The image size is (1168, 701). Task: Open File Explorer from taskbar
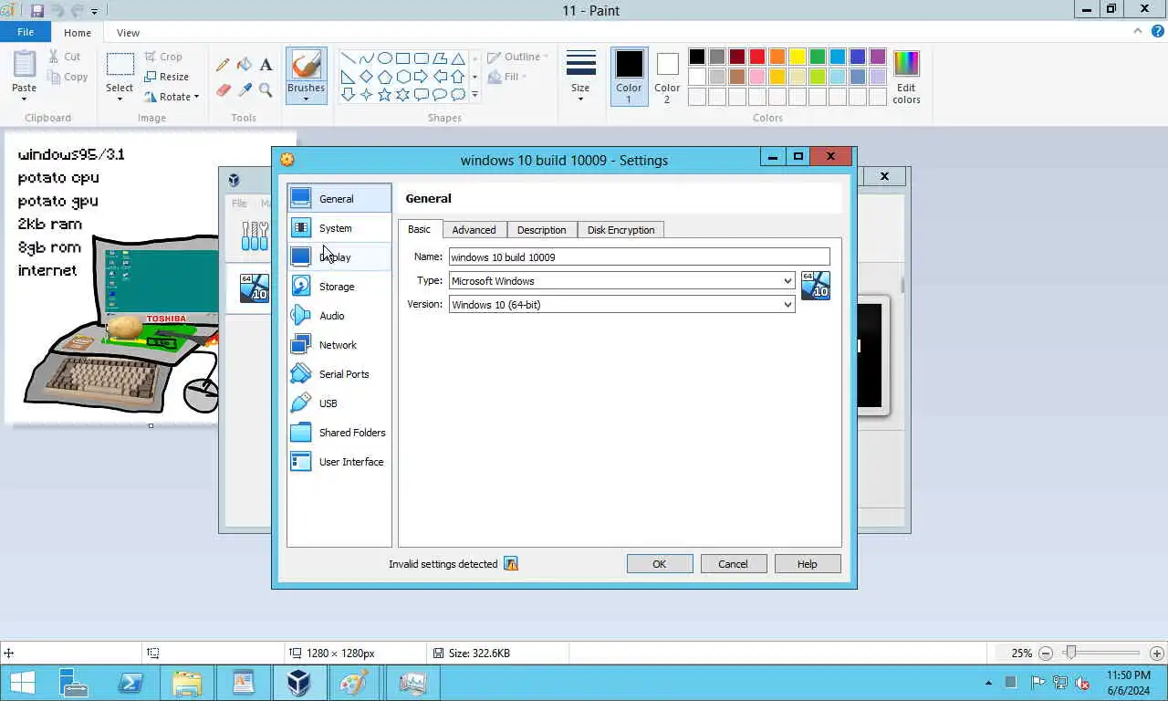pos(186,683)
